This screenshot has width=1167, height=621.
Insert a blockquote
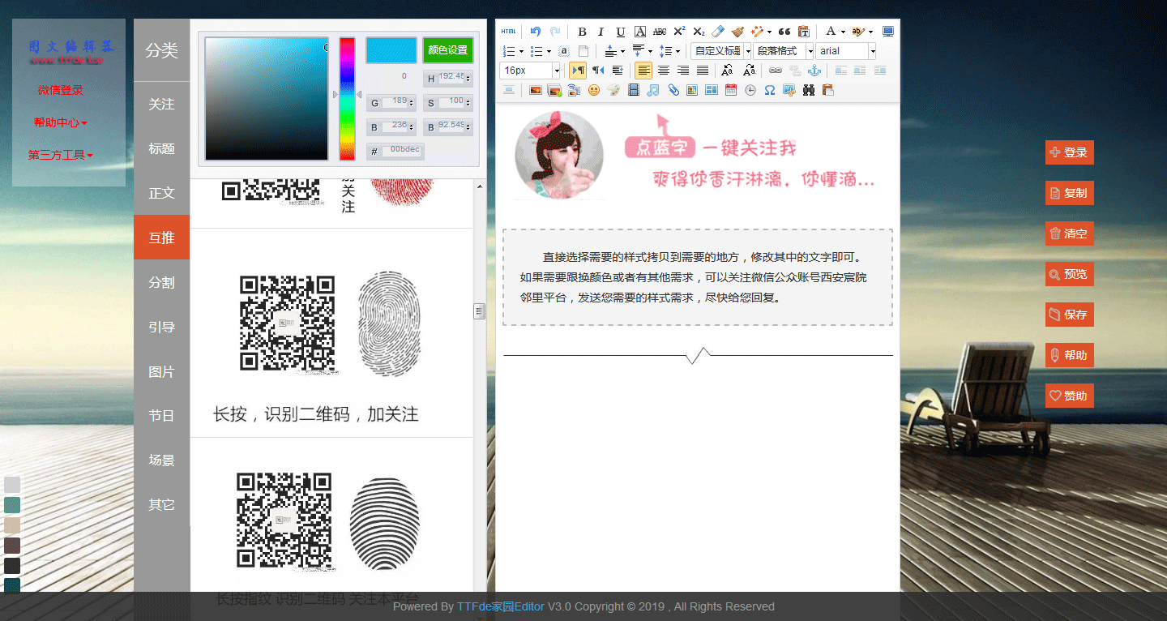click(784, 32)
